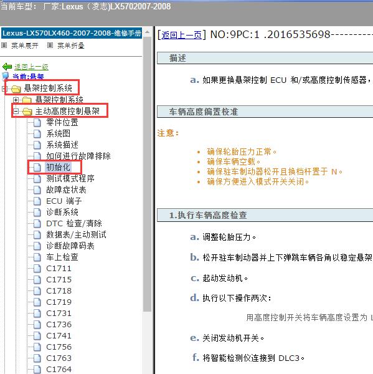Image resolution: width=373 pixels, height=374 pixels.
Task: Click the sidebar vertical scrollbar thumb
Action: pyautogui.click(x=148, y=174)
